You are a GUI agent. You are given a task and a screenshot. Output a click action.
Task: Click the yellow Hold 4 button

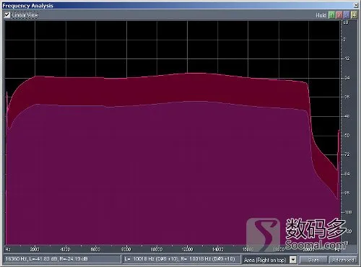pos(354,15)
